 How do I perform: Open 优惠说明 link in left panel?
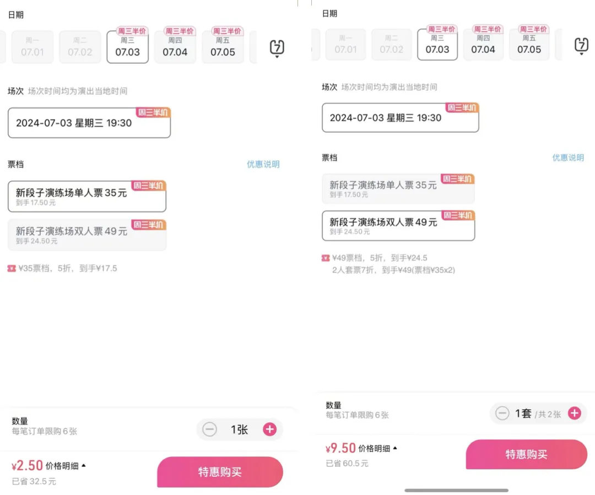pyautogui.click(x=263, y=164)
